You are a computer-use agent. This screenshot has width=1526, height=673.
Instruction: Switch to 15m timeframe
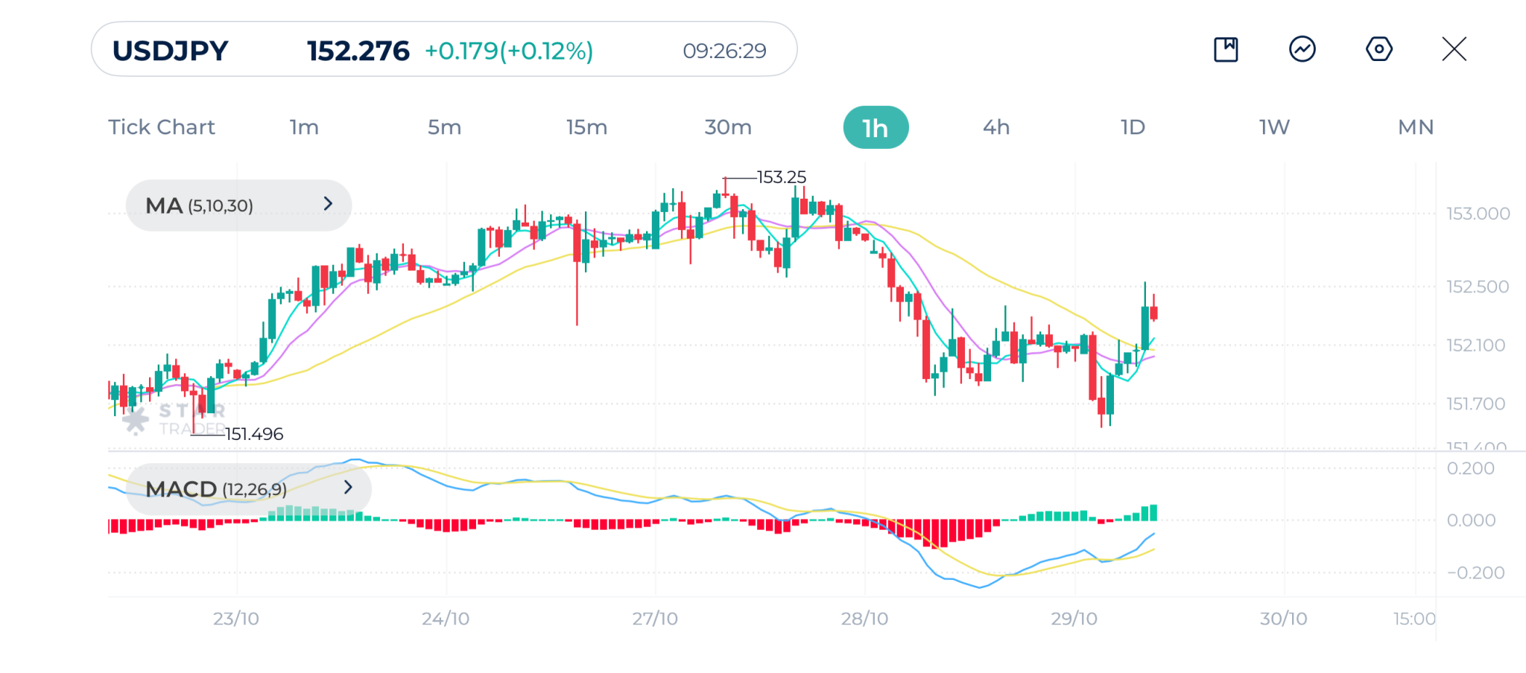click(586, 127)
